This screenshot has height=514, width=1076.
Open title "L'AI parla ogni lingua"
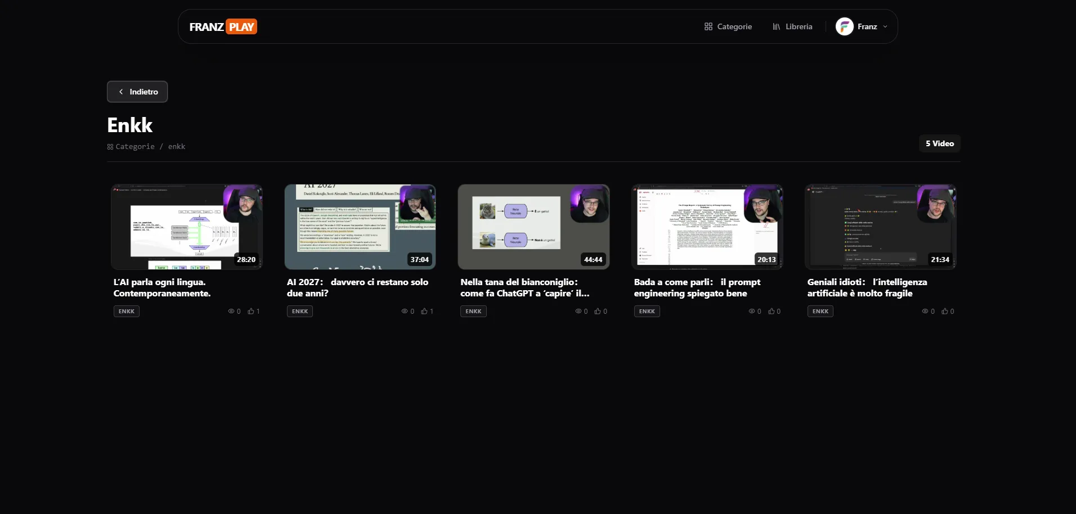coord(162,288)
